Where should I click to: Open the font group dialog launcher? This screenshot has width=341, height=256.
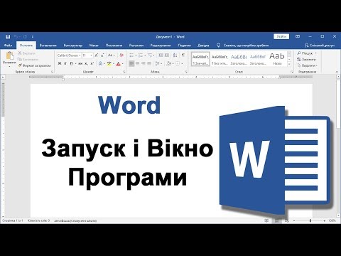click(124, 72)
